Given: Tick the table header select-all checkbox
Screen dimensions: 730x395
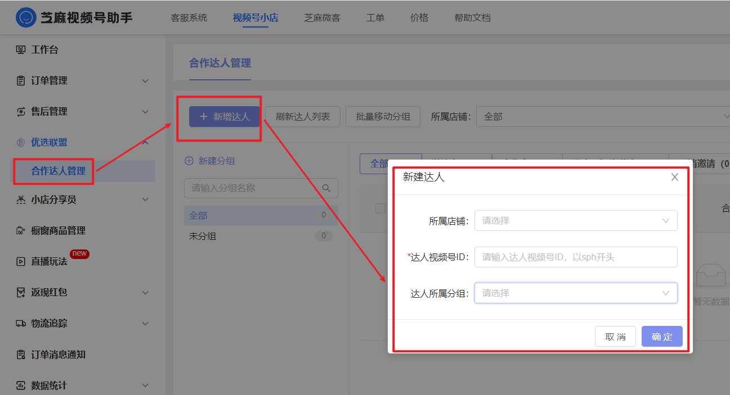Looking at the screenshot, I should (380, 208).
